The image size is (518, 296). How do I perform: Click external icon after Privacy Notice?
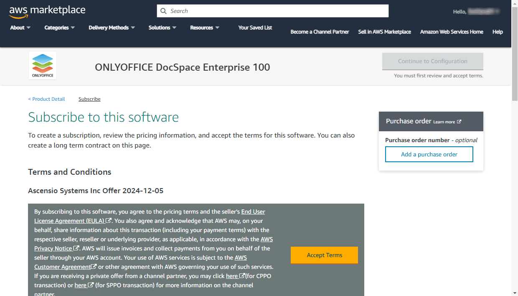[76, 248]
